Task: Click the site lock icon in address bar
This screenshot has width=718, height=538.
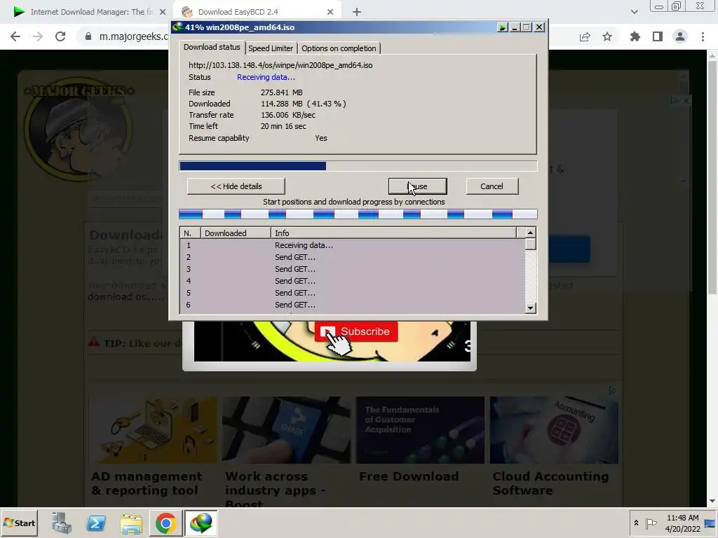Action: click(88, 36)
